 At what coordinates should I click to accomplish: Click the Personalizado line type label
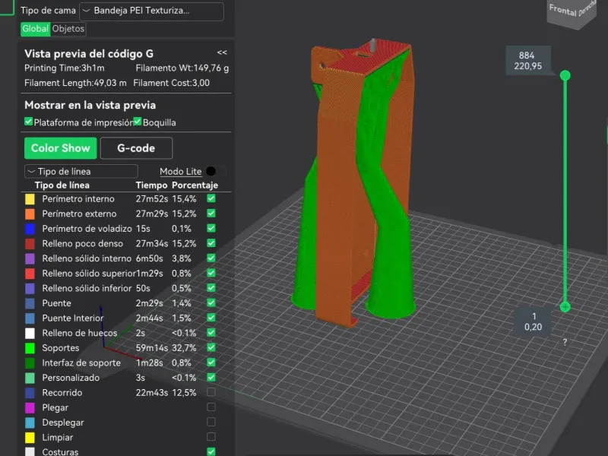click(71, 378)
